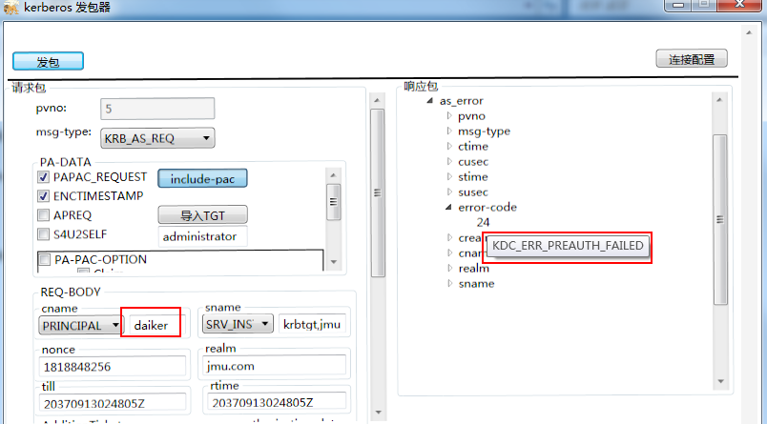
Task: Open the sname SRV_INST type dropdown
Action: [238, 324]
